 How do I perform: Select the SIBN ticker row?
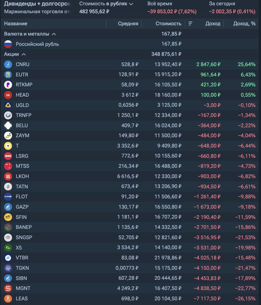click(x=130, y=278)
